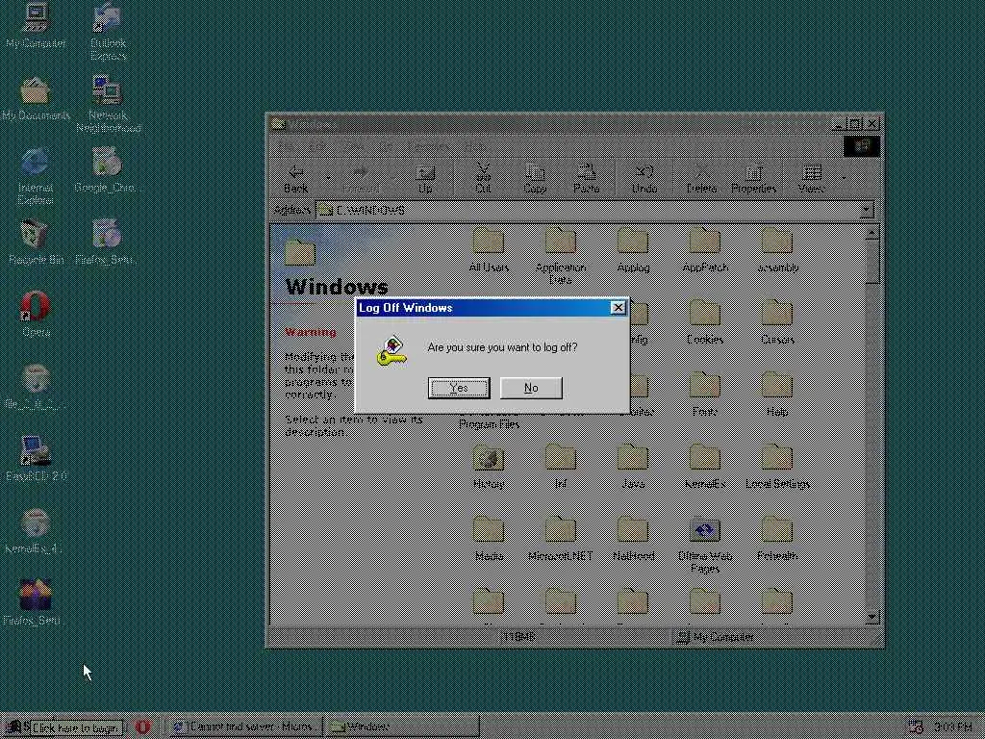The height and width of the screenshot is (739, 985).
Task: Open the Help menu in Explorer
Action: pos(475,146)
